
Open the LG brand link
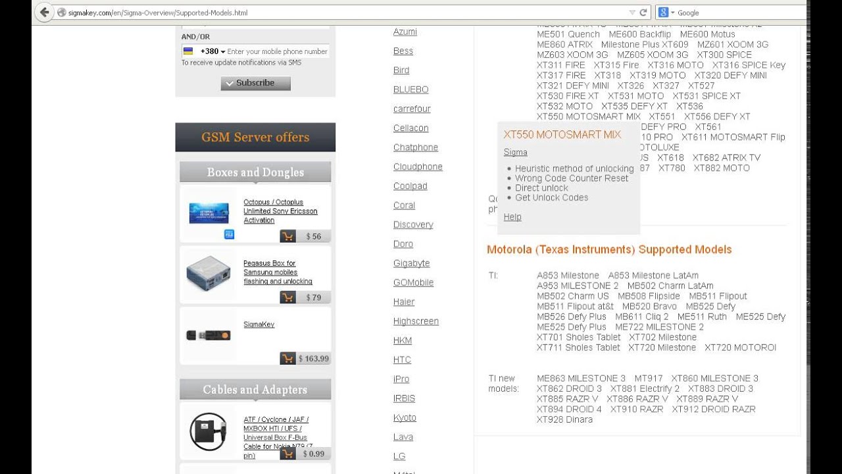pos(399,456)
